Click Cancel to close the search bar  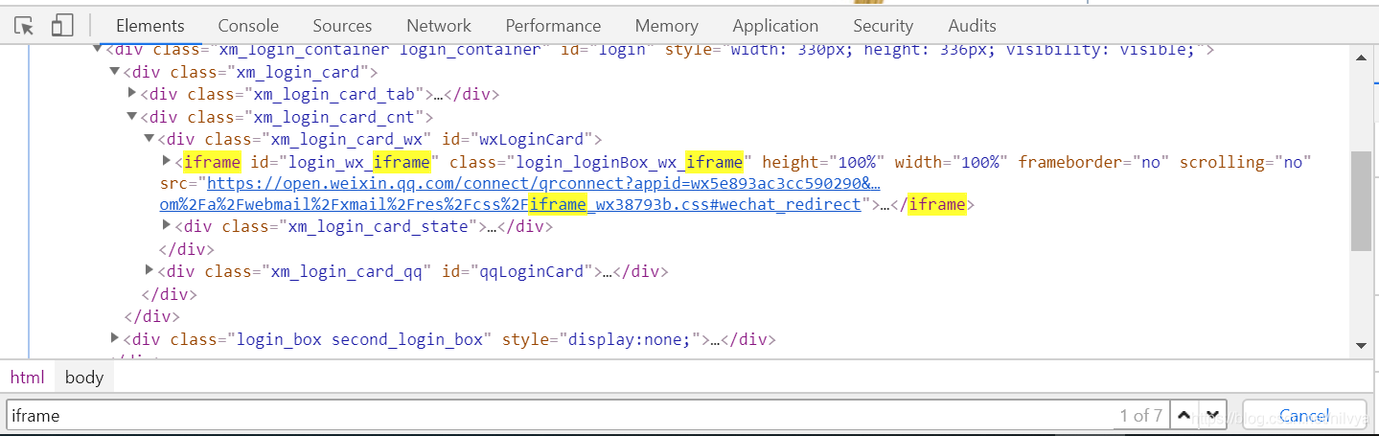click(x=1304, y=416)
